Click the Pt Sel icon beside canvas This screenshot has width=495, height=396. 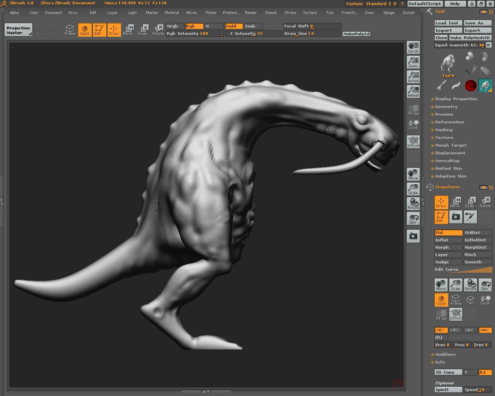coord(413,110)
